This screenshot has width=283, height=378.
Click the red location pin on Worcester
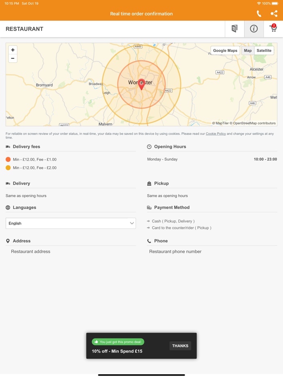(x=141, y=84)
